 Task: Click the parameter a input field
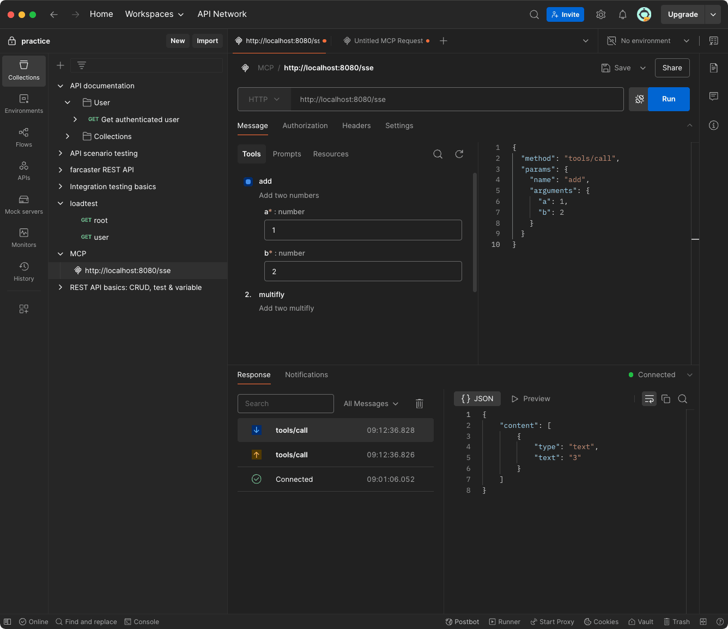coord(363,230)
